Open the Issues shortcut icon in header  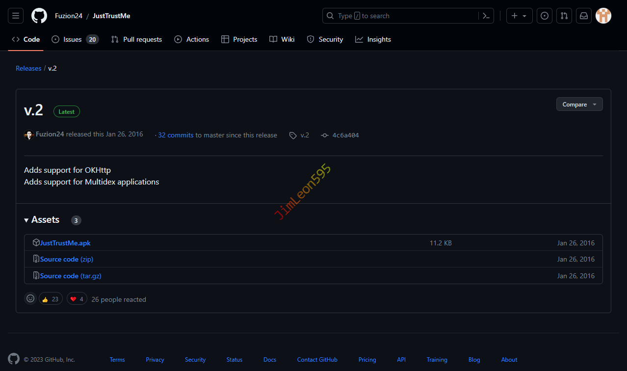click(545, 16)
